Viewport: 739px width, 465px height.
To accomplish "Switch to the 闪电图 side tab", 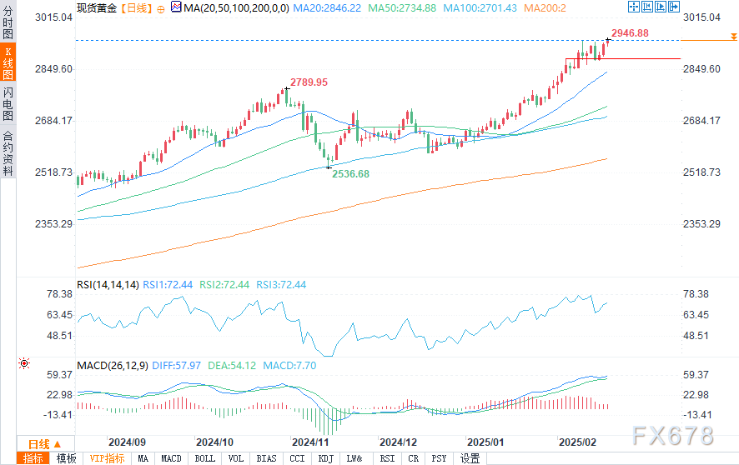I will pos(8,103).
